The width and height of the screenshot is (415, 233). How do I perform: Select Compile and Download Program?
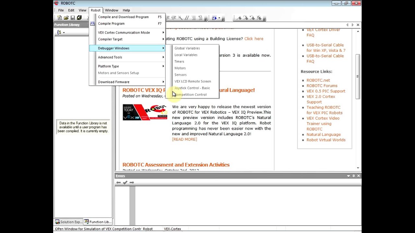[127, 17]
